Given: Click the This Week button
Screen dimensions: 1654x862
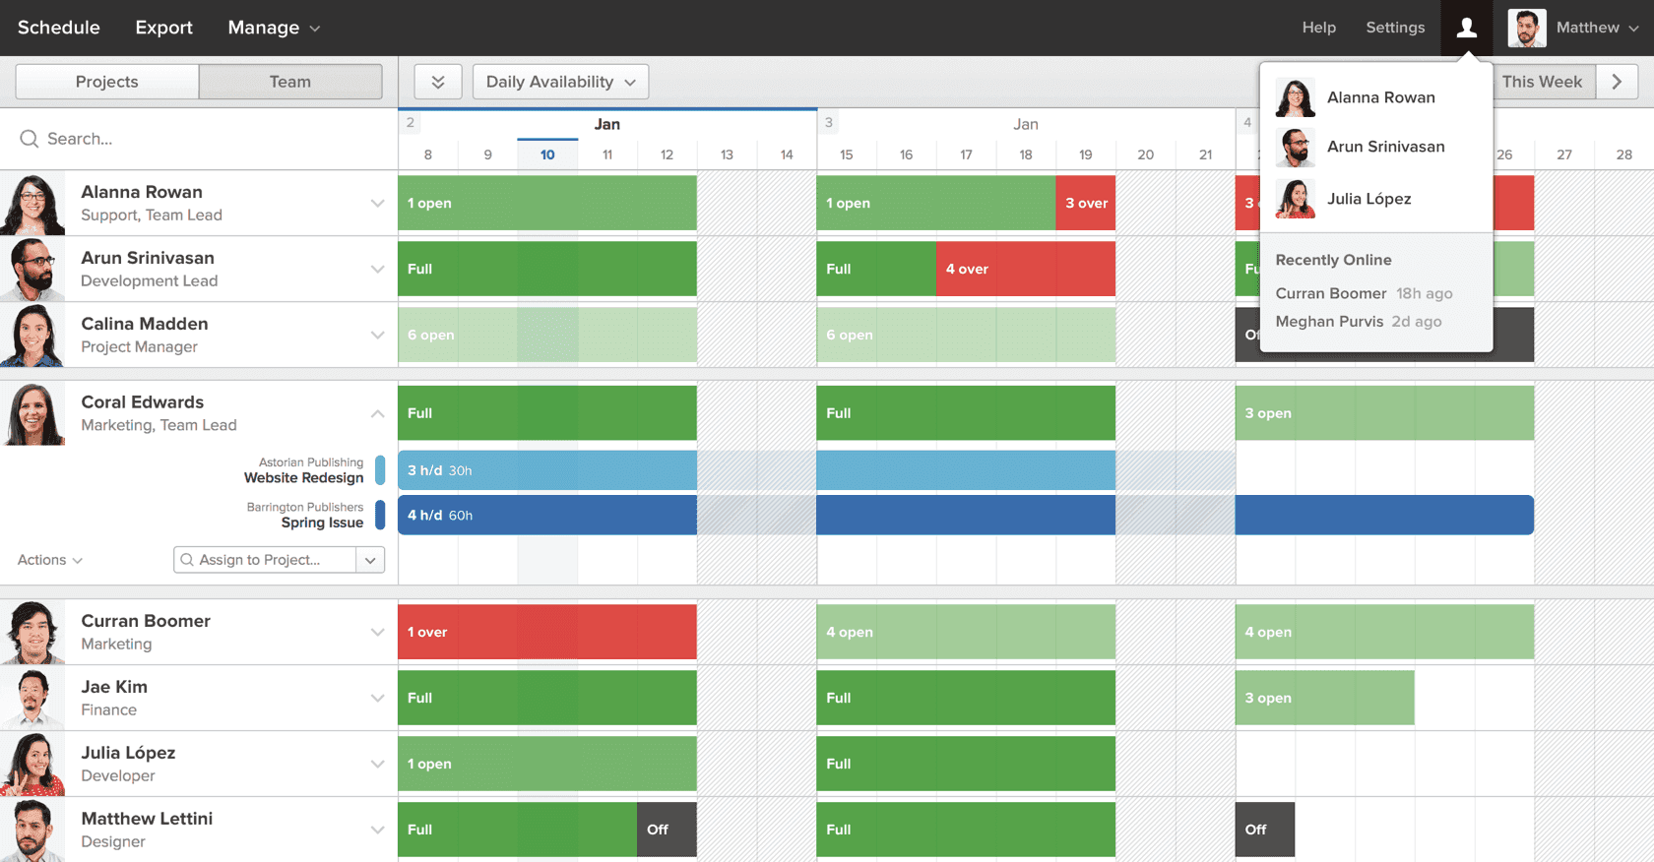Looking at the screenshot, I should pos(1542,82).
